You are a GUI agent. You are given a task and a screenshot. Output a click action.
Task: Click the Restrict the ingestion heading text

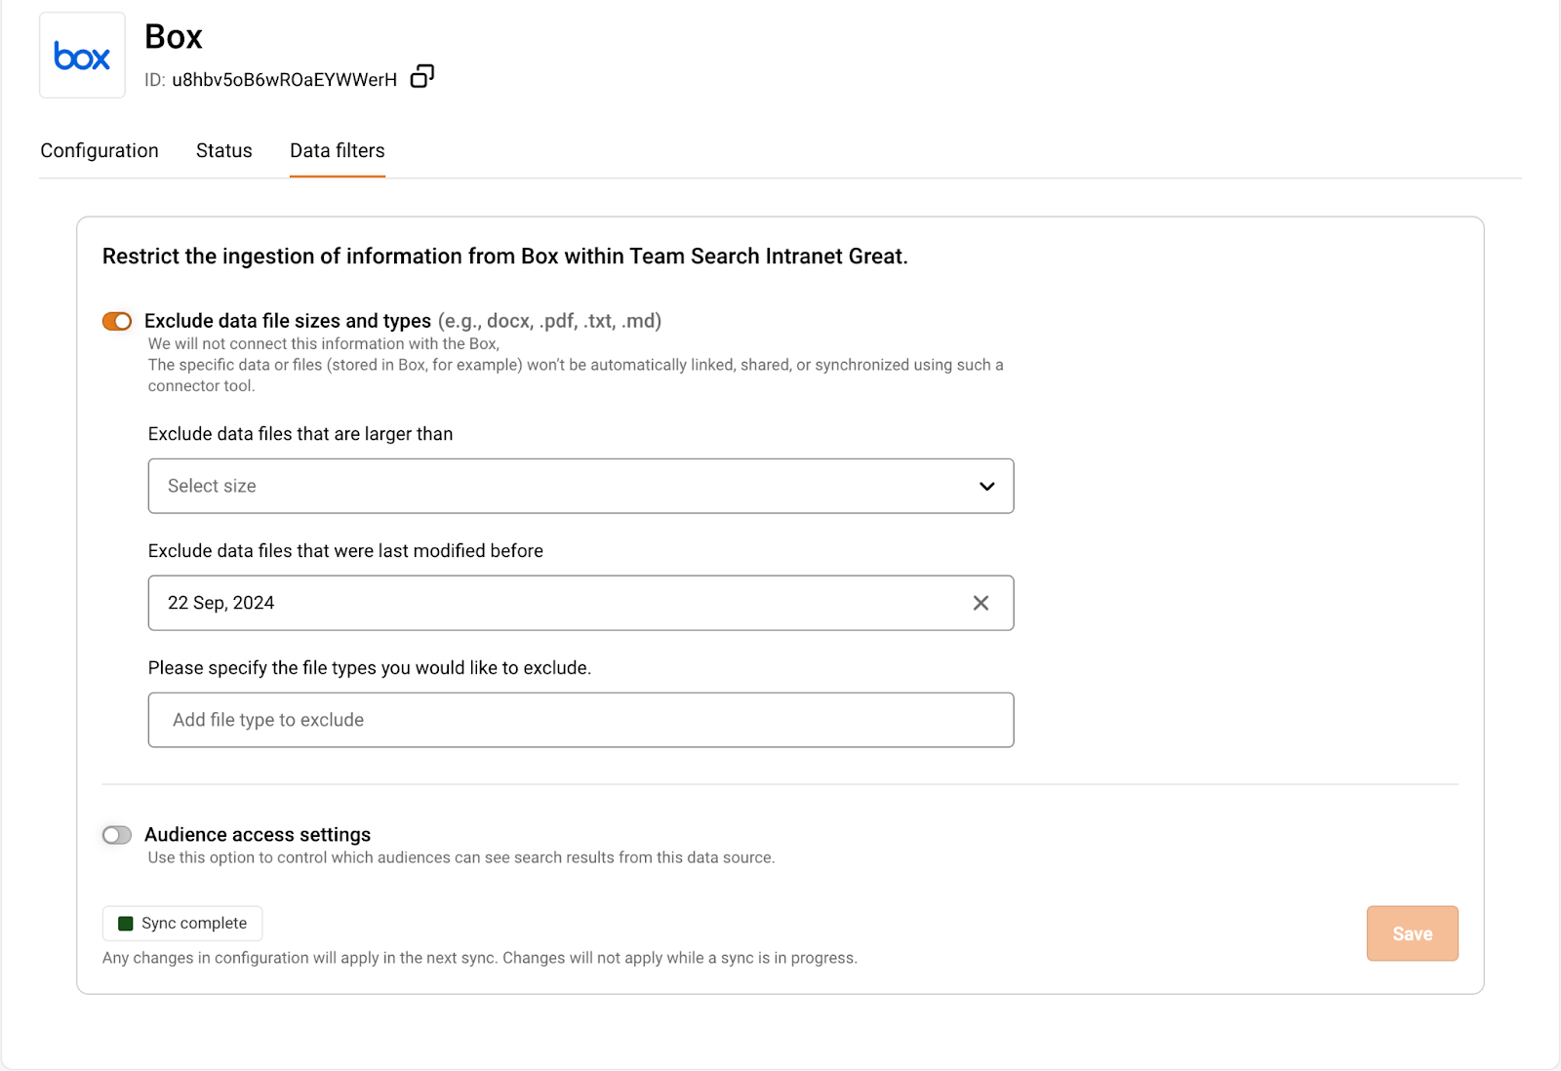(x=504, y=257)
